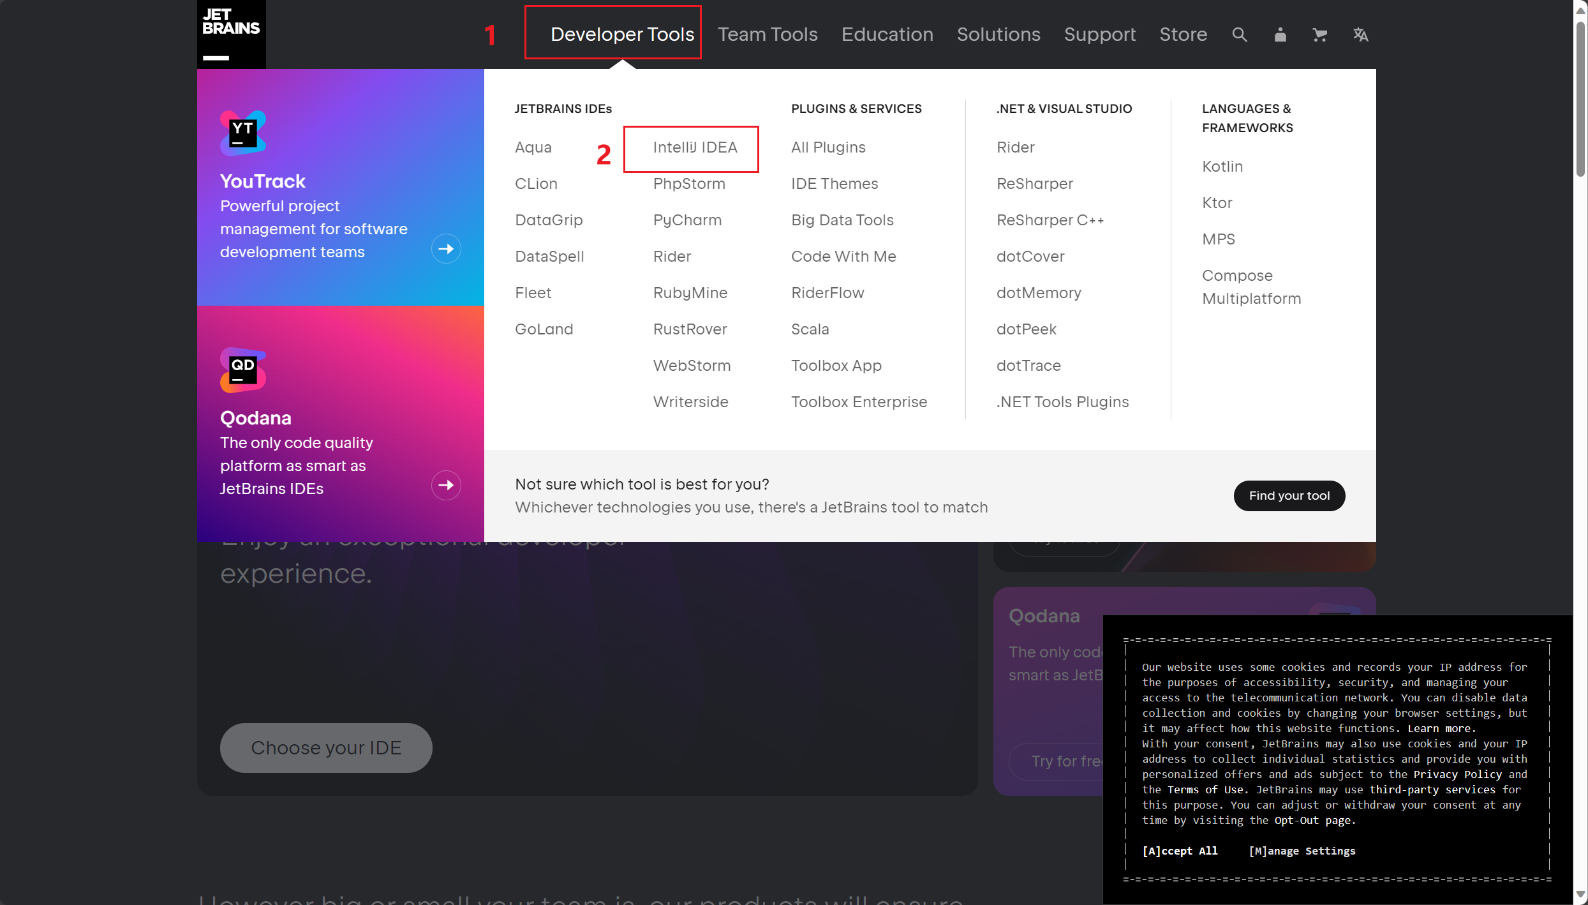Click the Qodana arrow circle button
The height and width of the screenshot is (905, 1588).
click(446, 486)
